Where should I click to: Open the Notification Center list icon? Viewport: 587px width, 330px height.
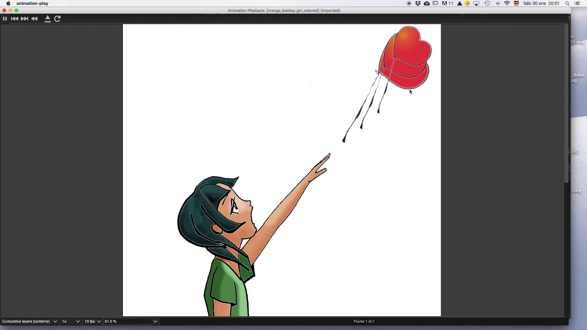click(577, 3)
